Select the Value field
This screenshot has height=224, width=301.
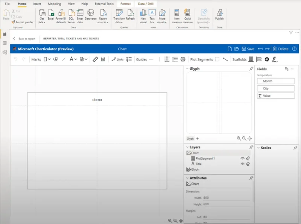pos(276,96)
